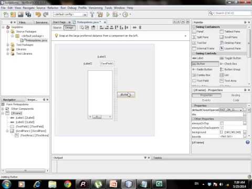The image size is (252, 189).
Task: Click the Undo toolbar icon
Action: [x=38, y=15]
